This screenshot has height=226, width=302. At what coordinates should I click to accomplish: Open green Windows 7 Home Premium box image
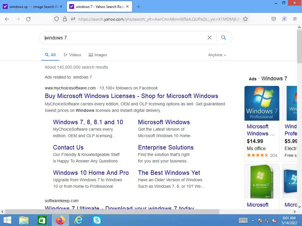click(262, 182)
